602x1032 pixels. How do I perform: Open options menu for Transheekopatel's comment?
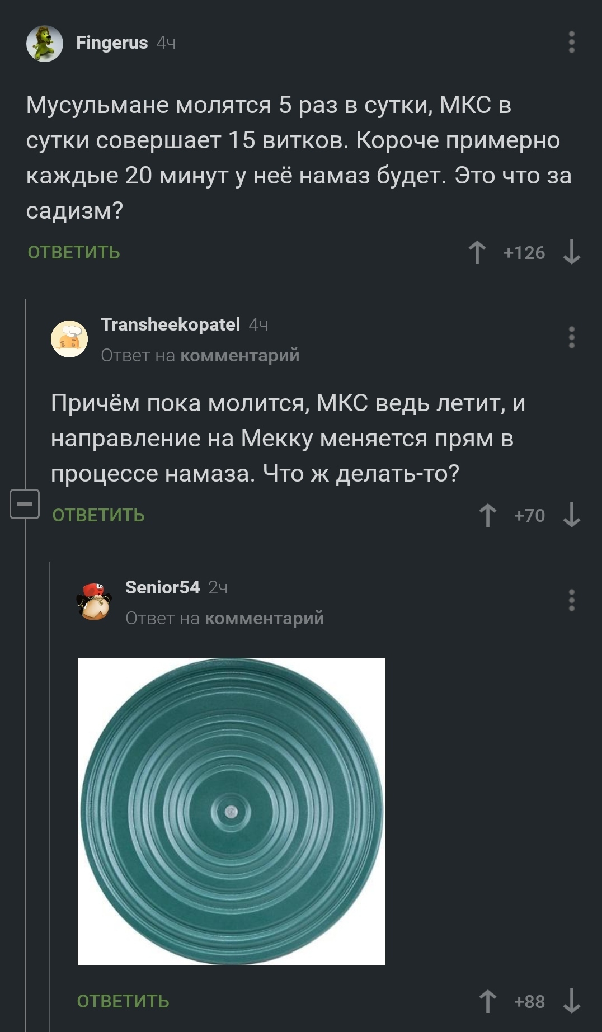click(x=571, y=338)
